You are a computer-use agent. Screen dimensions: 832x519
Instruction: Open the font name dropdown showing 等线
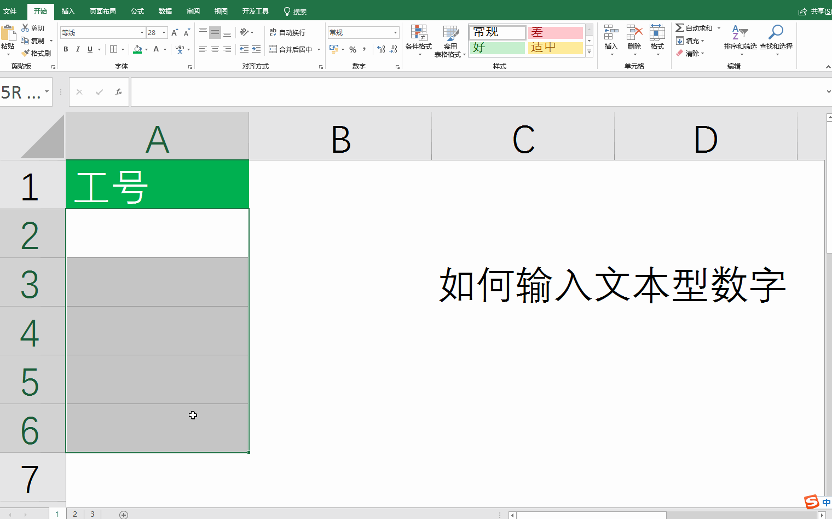142,33
